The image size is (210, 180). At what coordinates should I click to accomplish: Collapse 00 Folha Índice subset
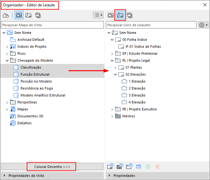click(112, 40)
